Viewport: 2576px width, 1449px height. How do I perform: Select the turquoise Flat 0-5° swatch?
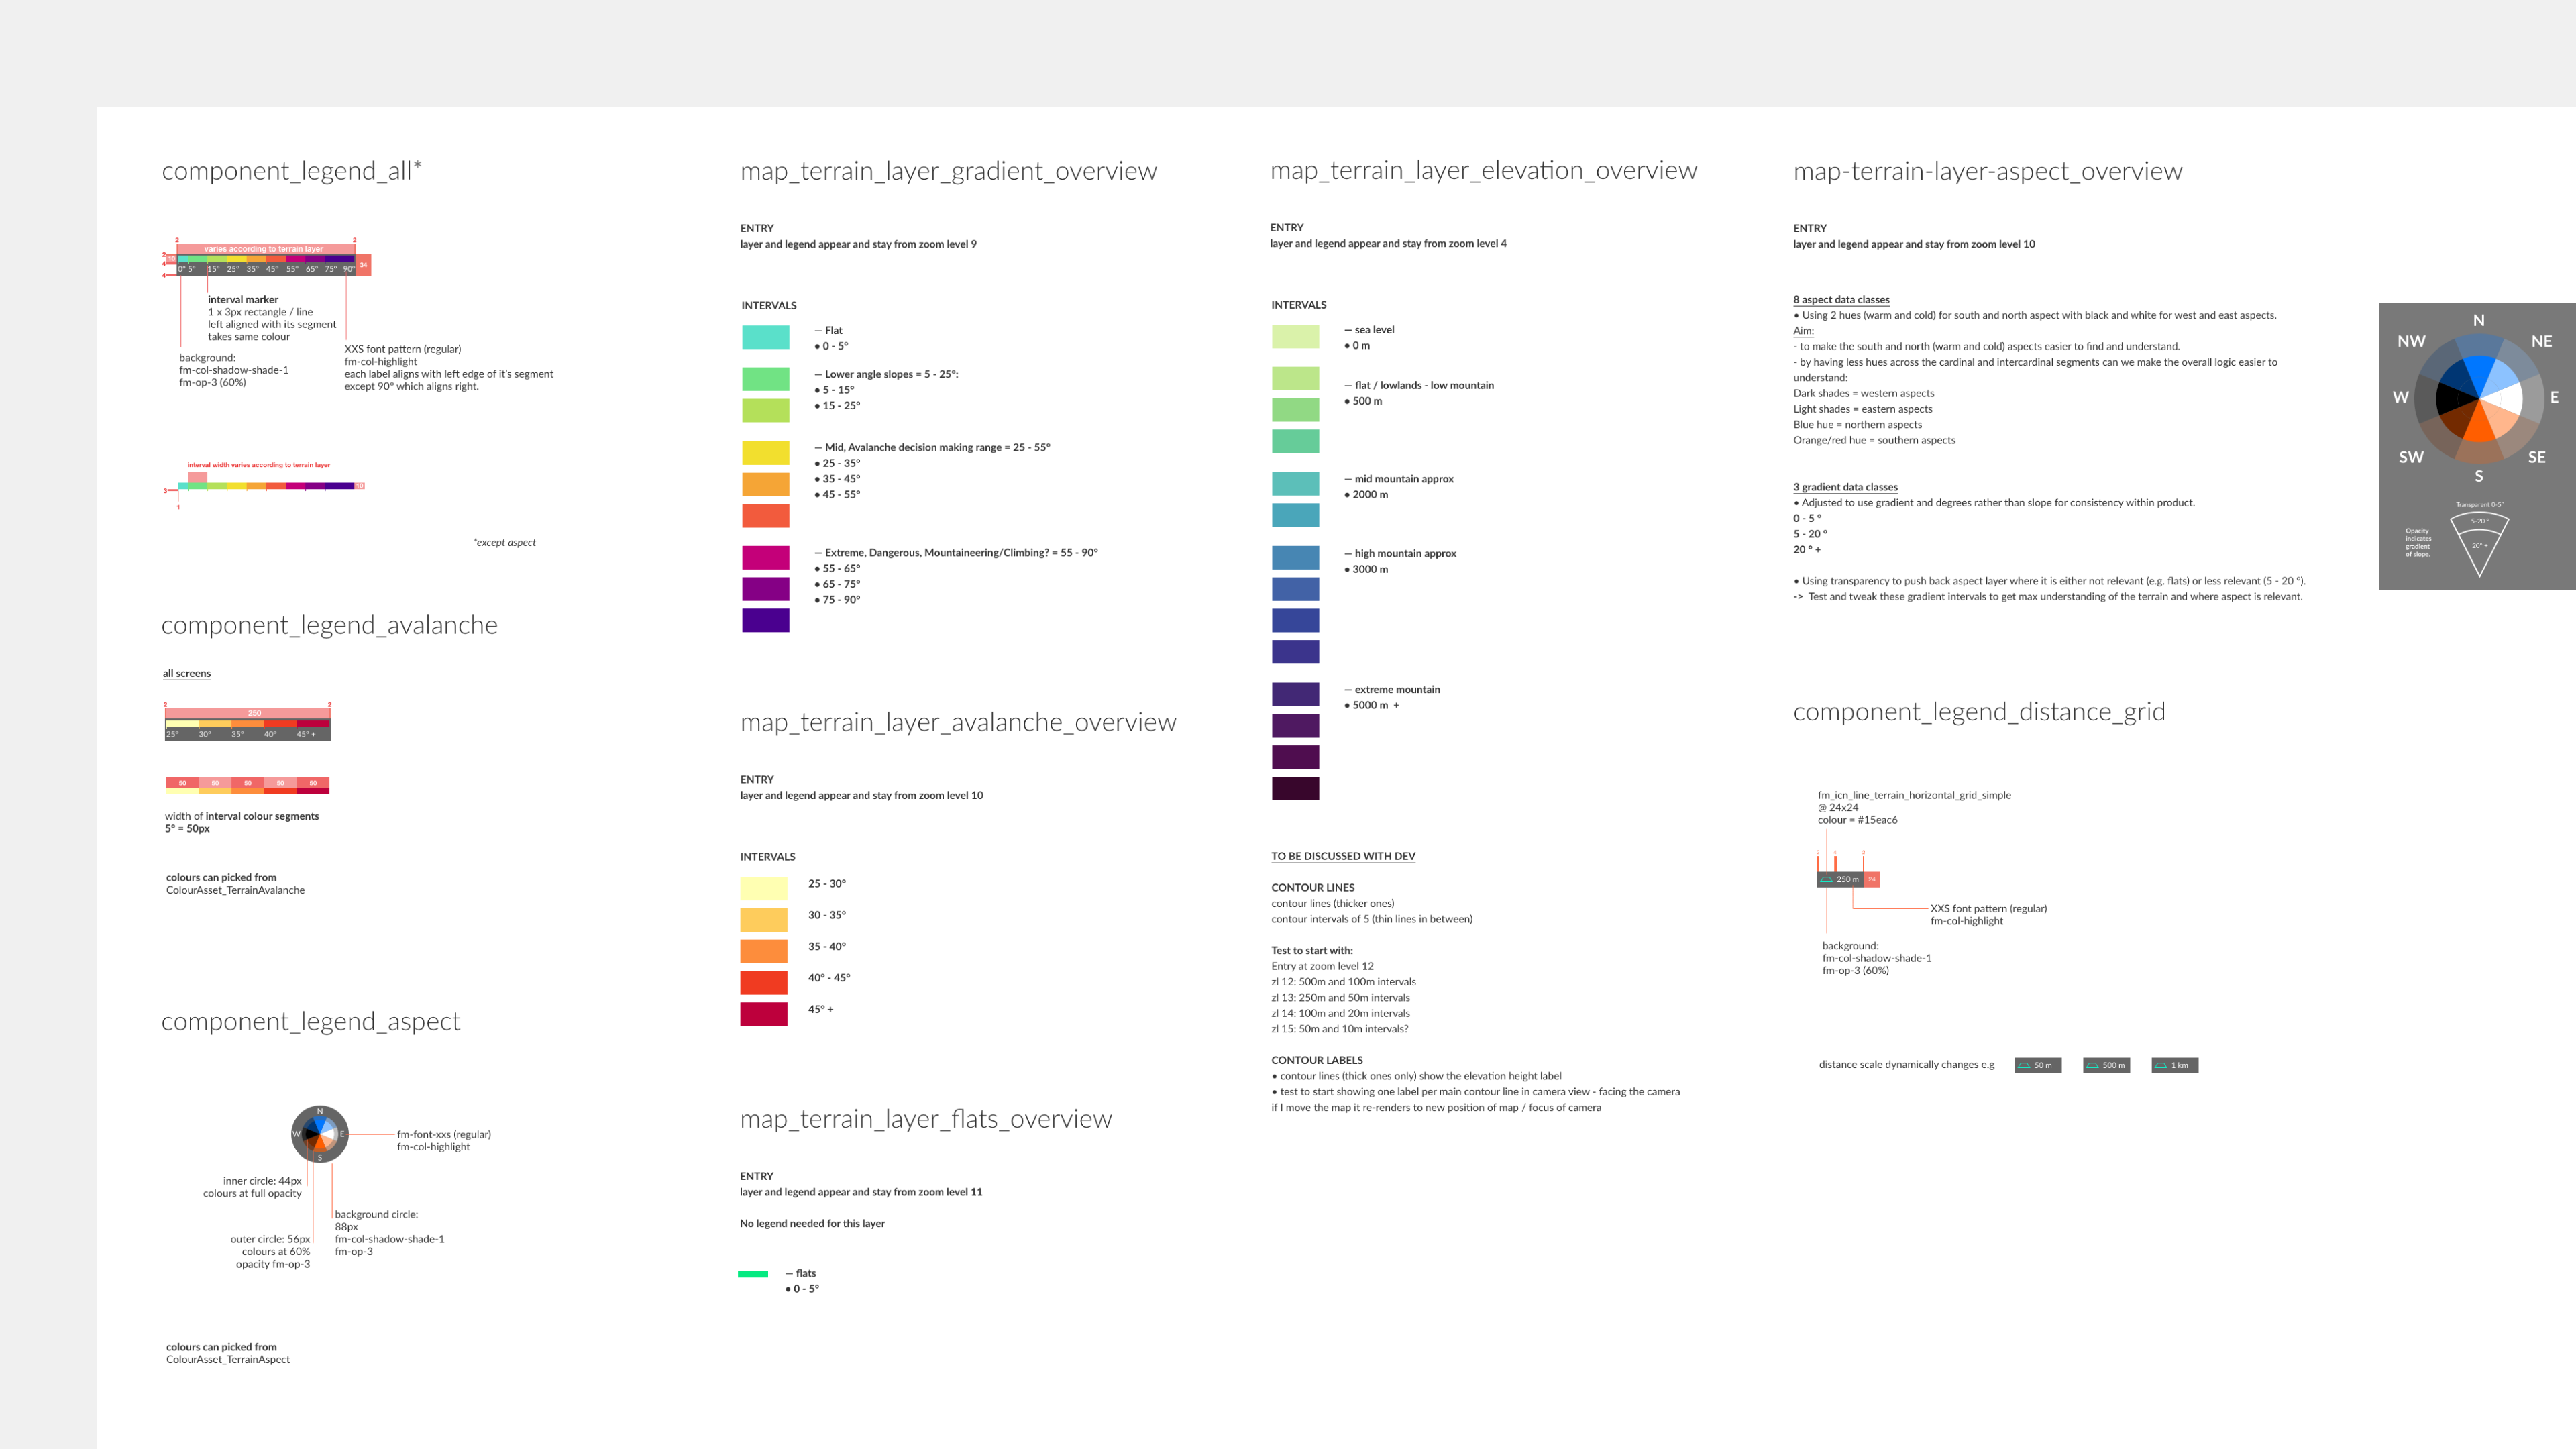tap(765, 337)
